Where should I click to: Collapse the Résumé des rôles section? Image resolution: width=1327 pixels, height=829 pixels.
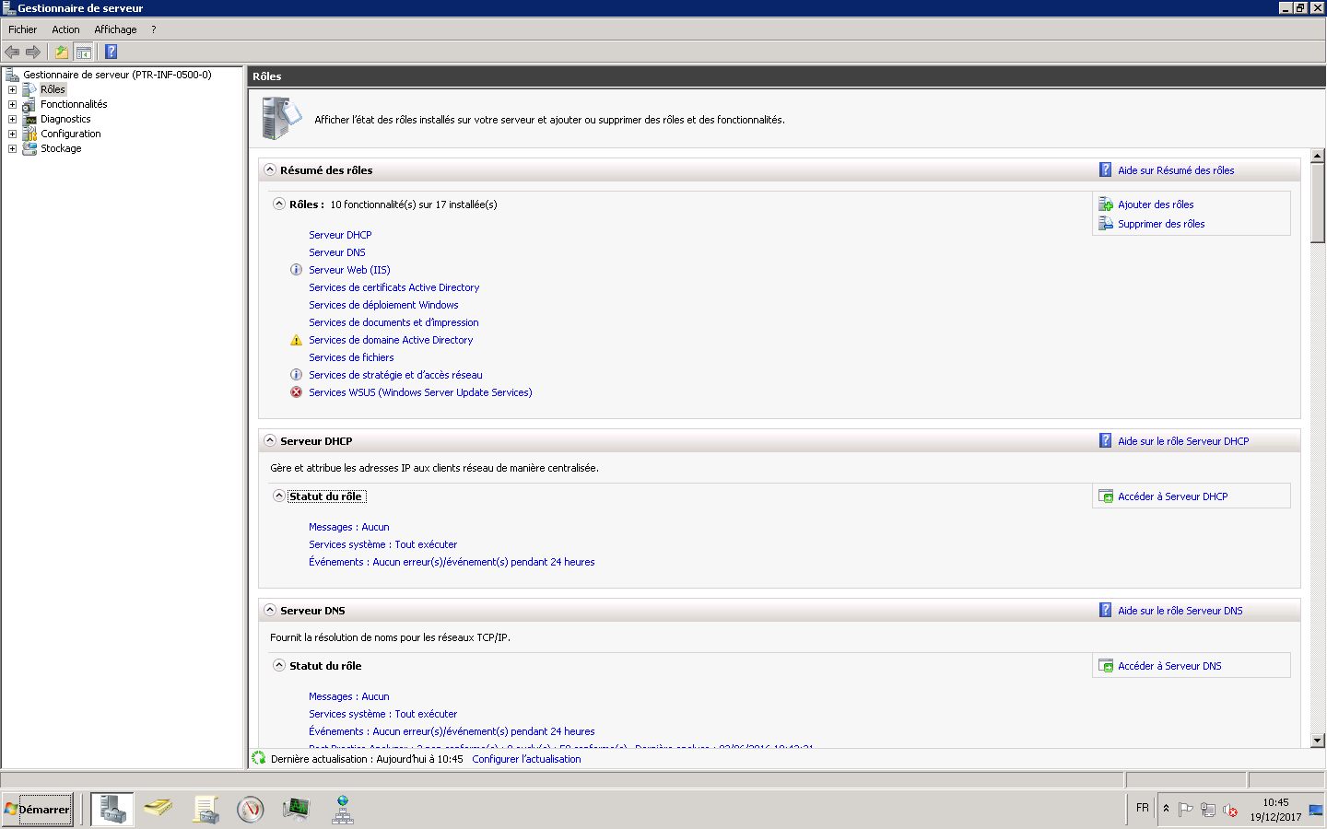(270, 169)
